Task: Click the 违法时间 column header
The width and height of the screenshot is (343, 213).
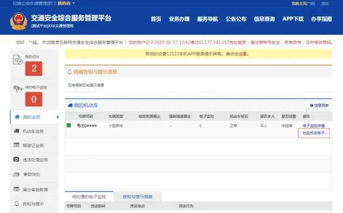Action: pyautogui.click(x=98, y=206)
